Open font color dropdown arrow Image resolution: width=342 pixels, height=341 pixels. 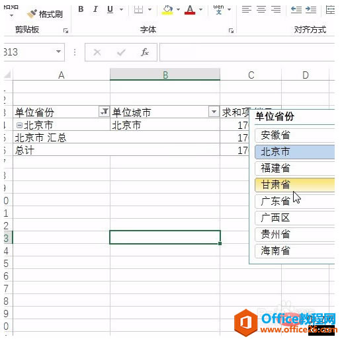tap(200, 9)
